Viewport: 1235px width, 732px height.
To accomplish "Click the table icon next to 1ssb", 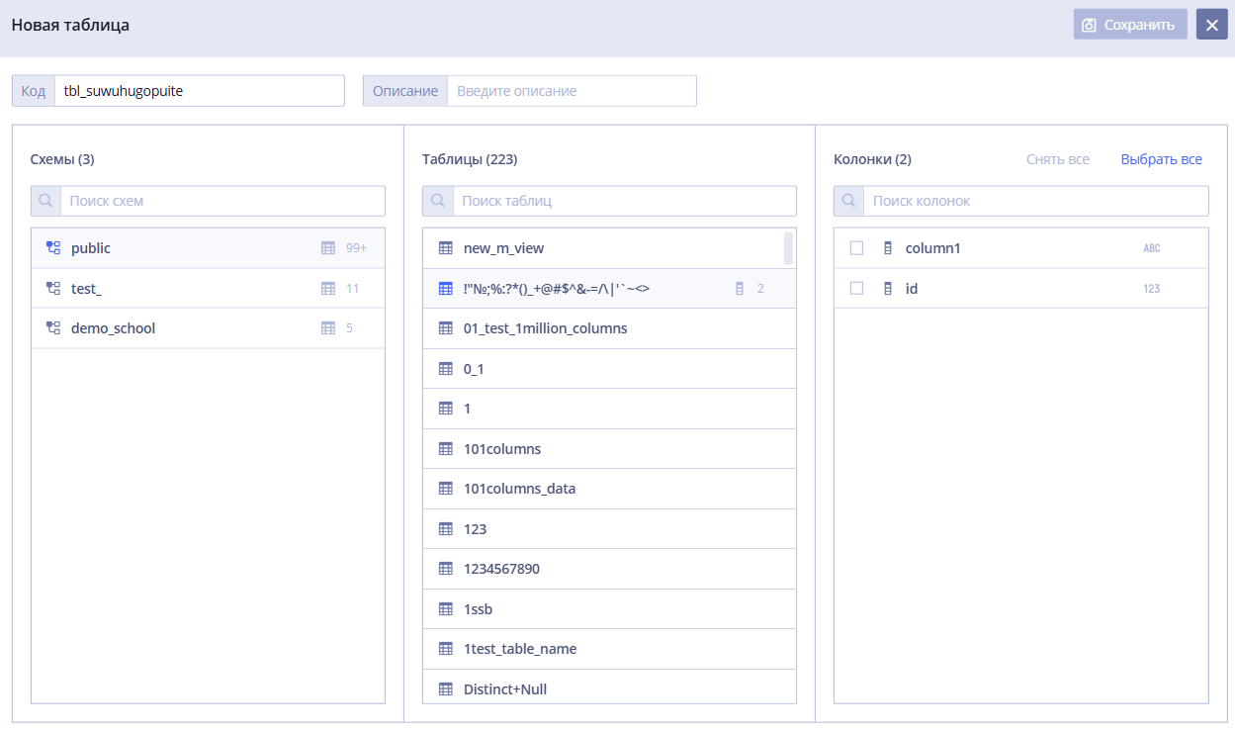I will [x=445, y=609].
